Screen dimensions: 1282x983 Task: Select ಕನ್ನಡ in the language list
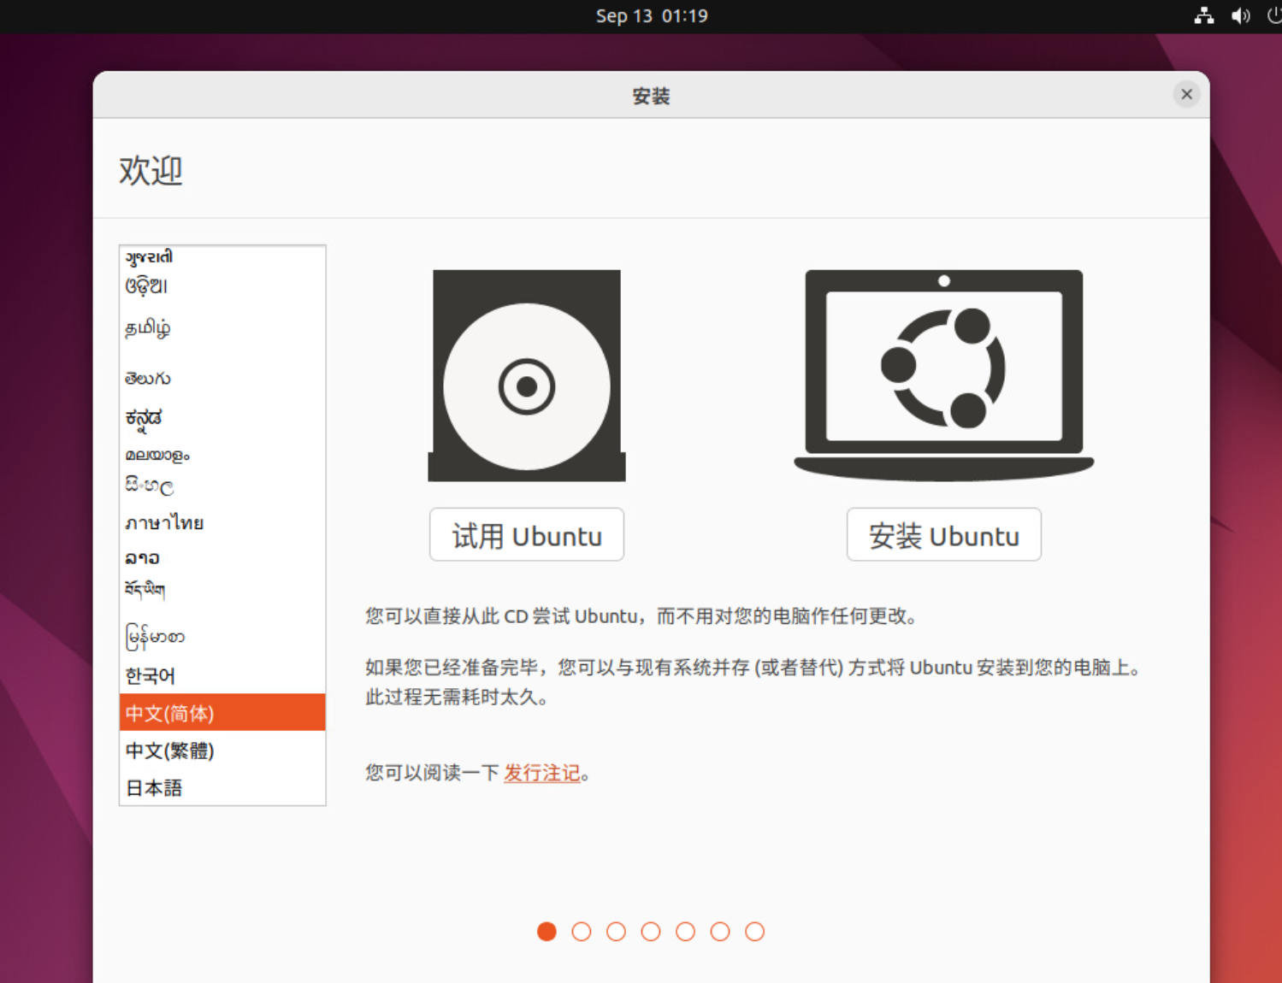[x=222, y=418]
